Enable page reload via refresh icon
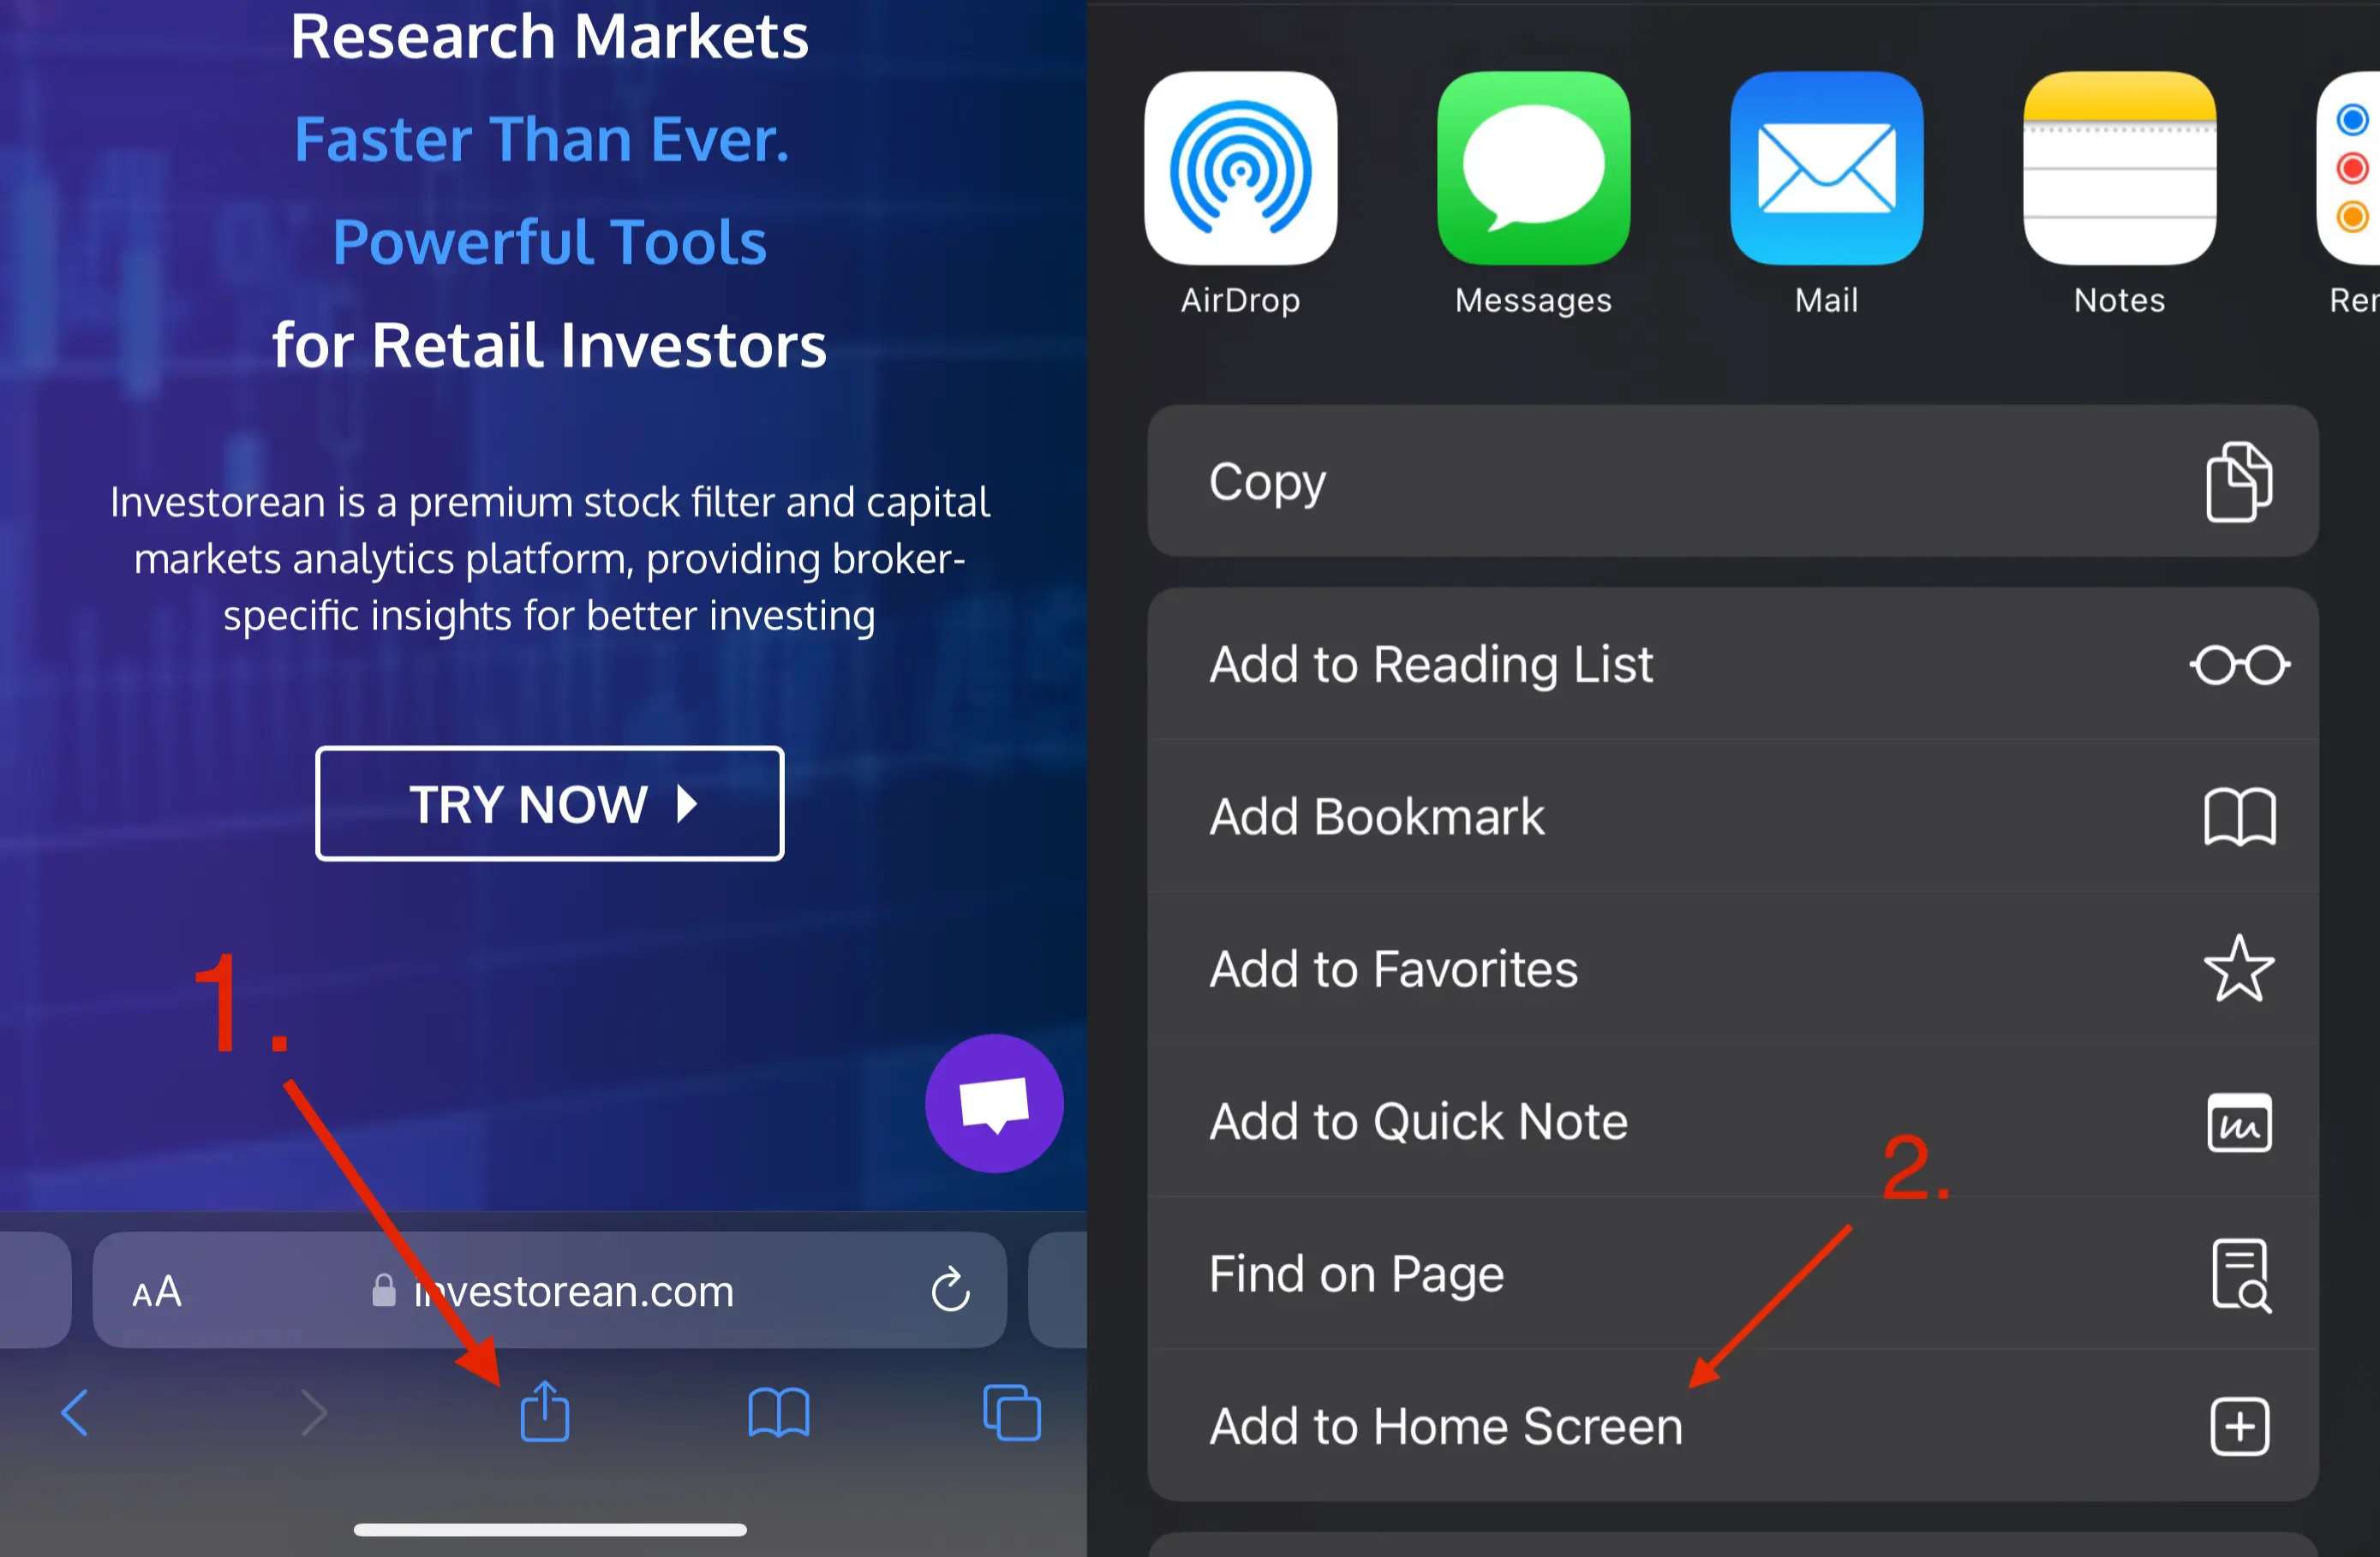2380x1557 pixels. pyautogui.click(x=953, y=1290)
